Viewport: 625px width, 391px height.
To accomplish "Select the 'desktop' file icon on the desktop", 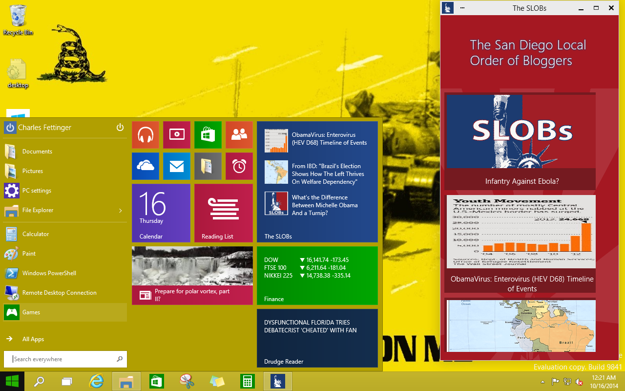I will (18, 73).
